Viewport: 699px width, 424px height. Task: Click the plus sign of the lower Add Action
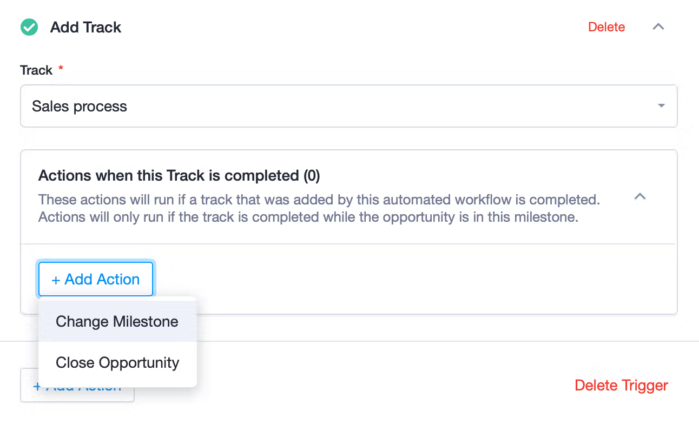tap(37, 386)
